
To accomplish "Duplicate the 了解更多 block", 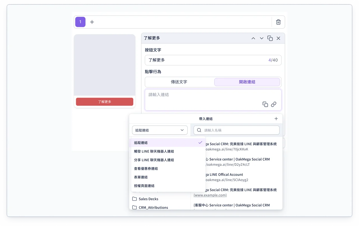I will tap(270, 38).
